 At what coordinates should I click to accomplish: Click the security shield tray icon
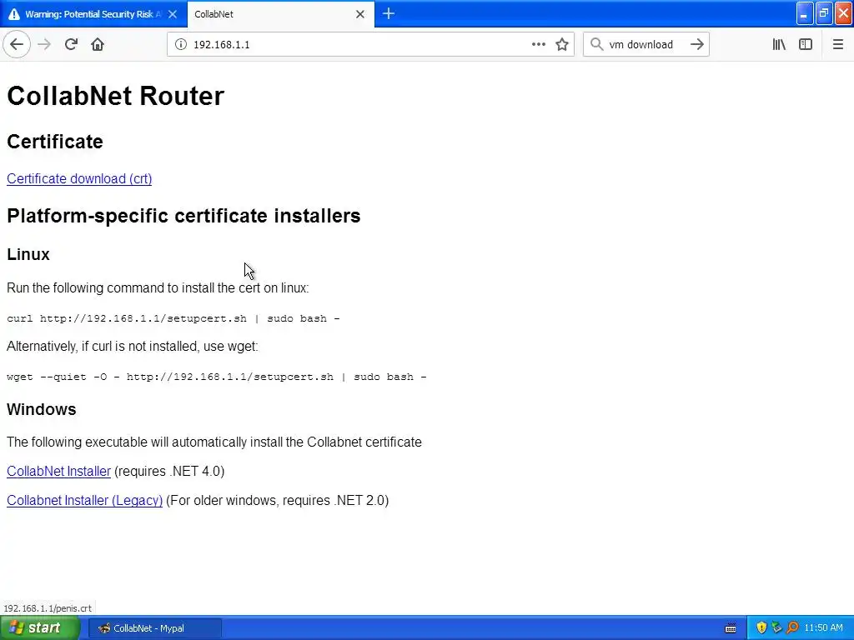click(x=761, y=628)
